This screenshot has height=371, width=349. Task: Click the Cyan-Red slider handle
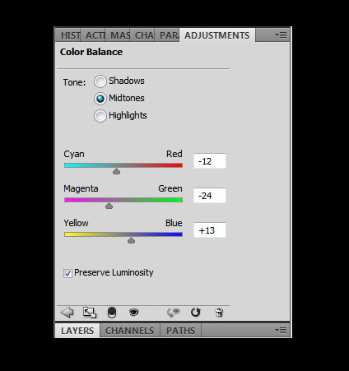(x=116, y=171)
